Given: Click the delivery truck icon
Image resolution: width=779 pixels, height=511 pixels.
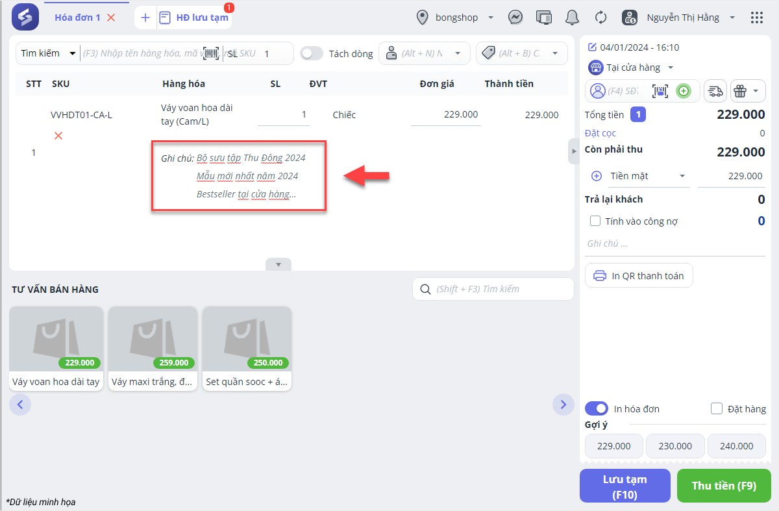Looking at the screenshot, I should [x=715, y=91].
